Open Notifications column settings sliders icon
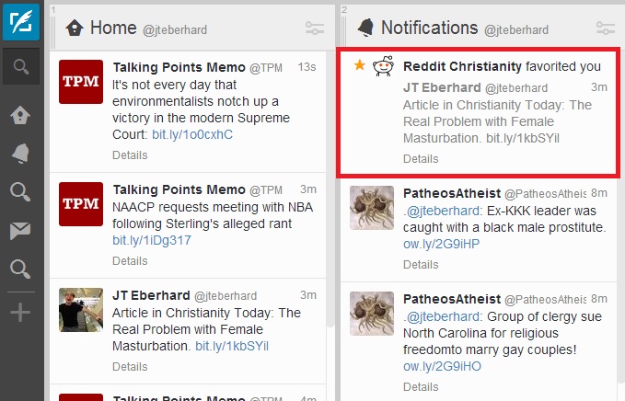This screenshot has height=401, width=625. pos(606,28)
